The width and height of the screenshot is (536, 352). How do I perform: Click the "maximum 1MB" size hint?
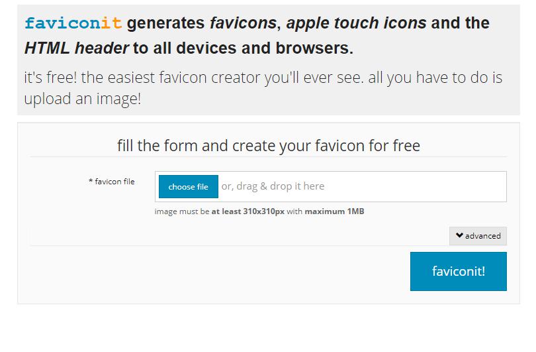coord(334,212)
